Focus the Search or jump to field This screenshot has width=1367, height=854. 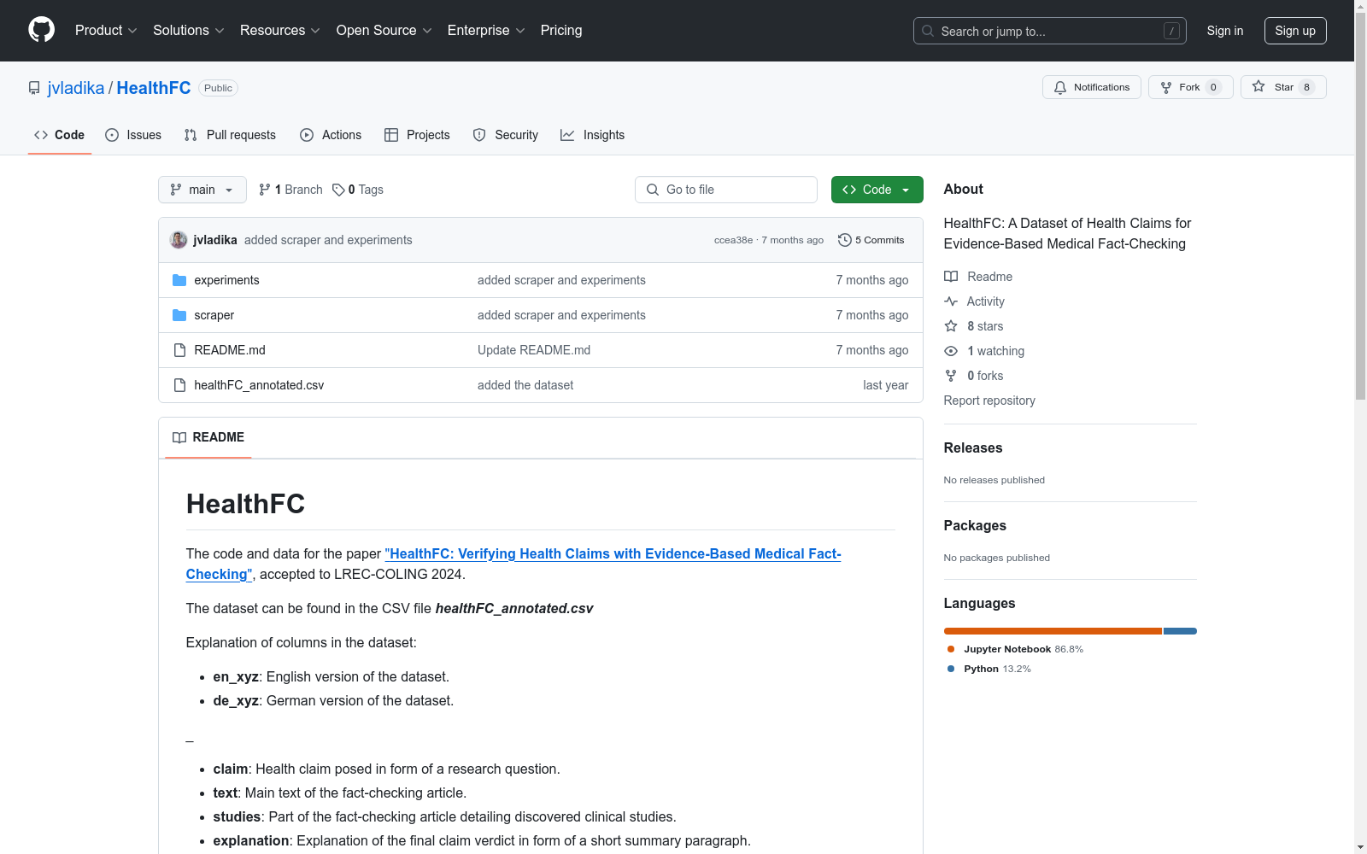click(x=1049, y=31)
